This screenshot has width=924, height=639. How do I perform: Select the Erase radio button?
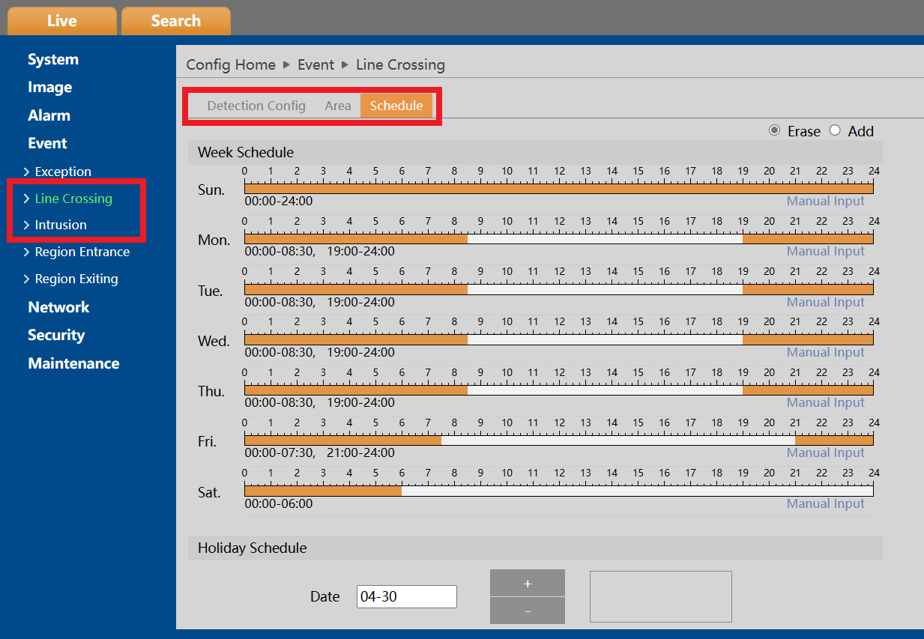point(774,130)
